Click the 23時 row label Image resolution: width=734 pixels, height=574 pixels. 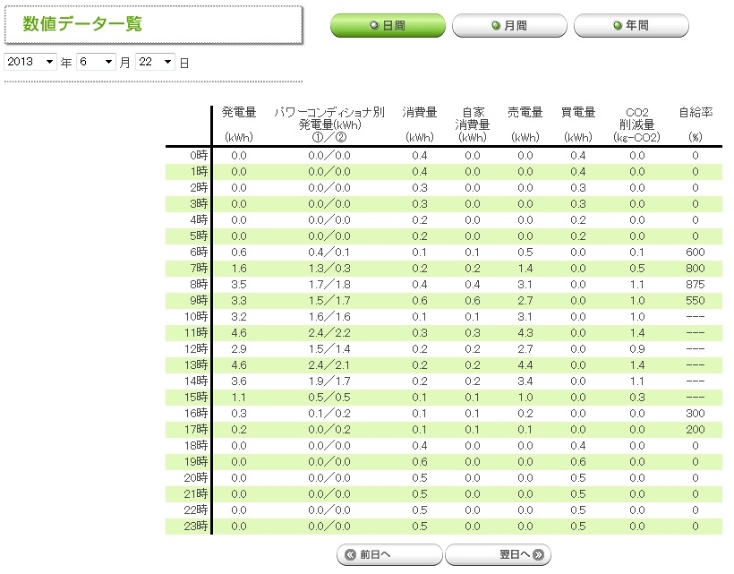pyautogui.click(x=196, y=526)
